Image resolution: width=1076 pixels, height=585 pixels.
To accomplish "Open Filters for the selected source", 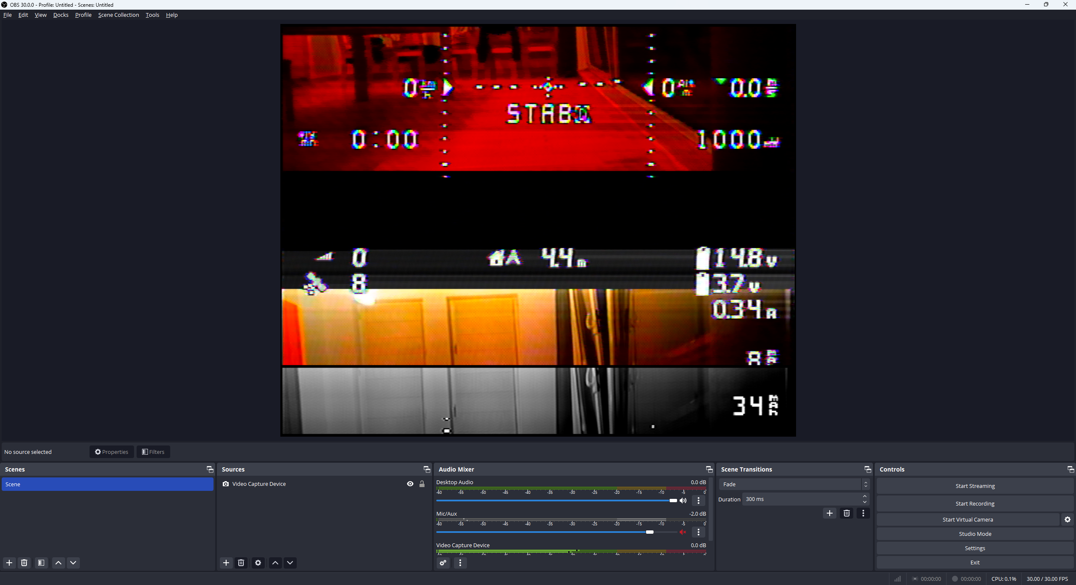I will [x=153, y=452].
